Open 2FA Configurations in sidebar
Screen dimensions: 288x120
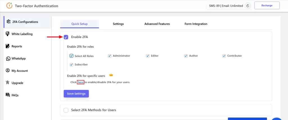coord(27,22)
